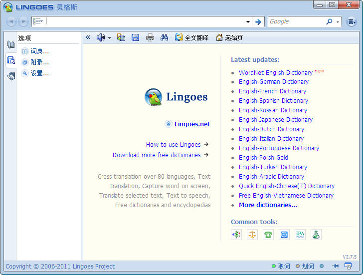Expand the Google search engine dropdown
Image resolution: width=363 pixels, height=275 pixels.
point(338,22)
